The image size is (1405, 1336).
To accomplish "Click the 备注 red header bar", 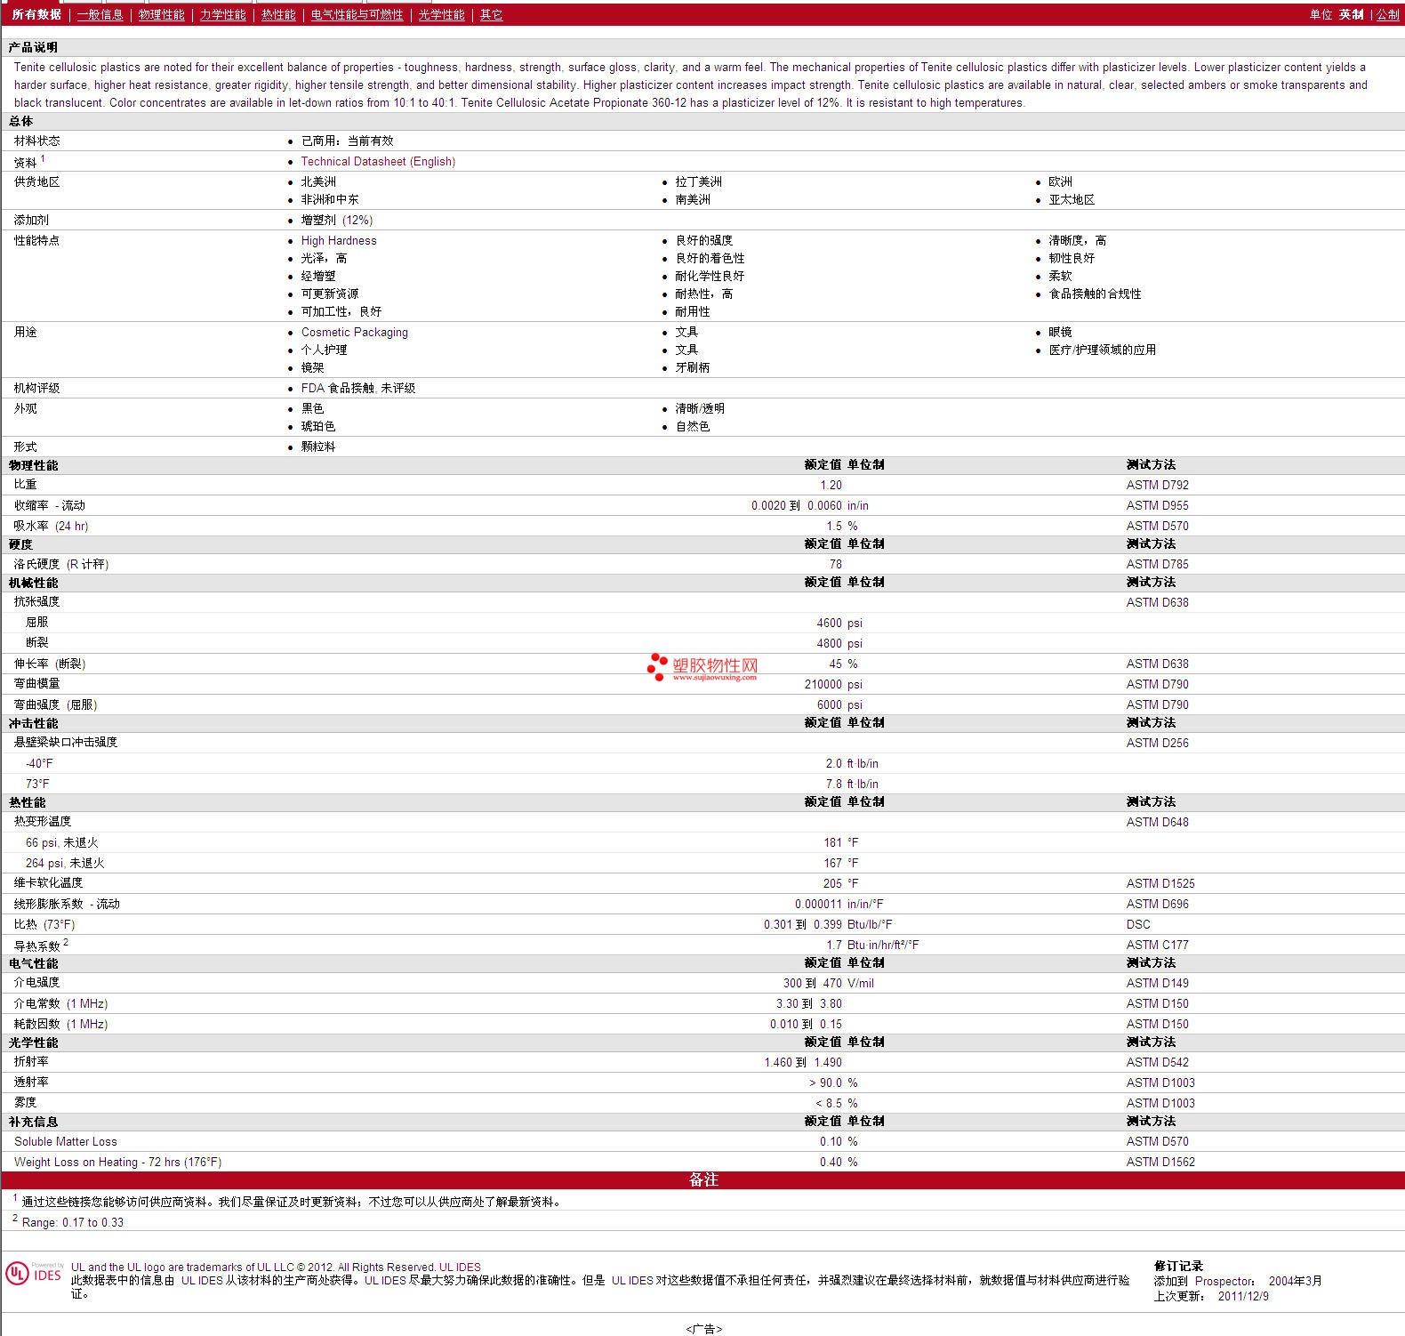I will click(702, 1179).
